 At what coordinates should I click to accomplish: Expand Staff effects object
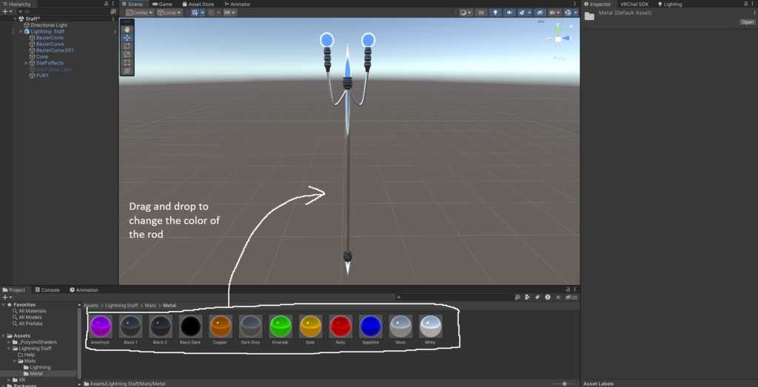(26, 63)
